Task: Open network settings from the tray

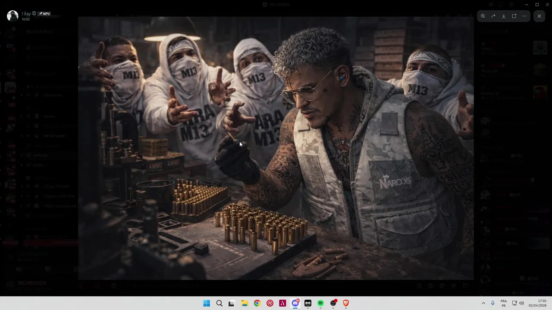Action: point(514,303)
